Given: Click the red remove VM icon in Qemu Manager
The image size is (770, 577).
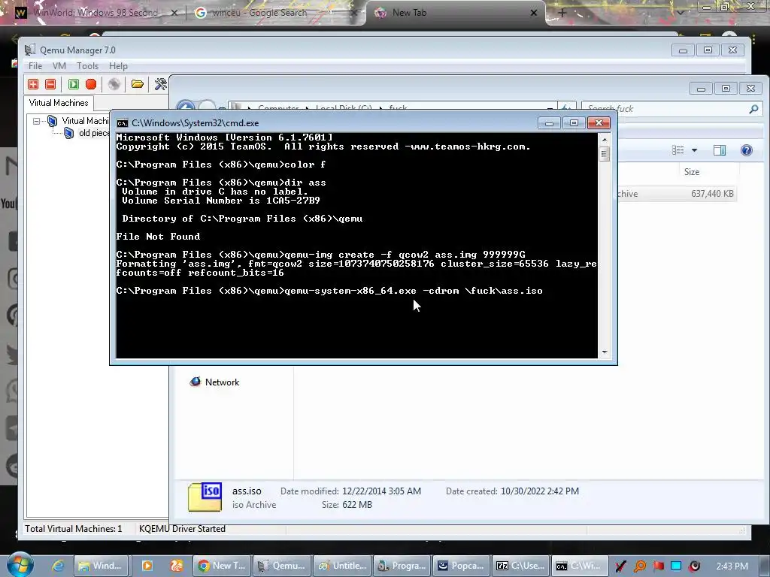Looking at the screenshot, I should 50,84.
